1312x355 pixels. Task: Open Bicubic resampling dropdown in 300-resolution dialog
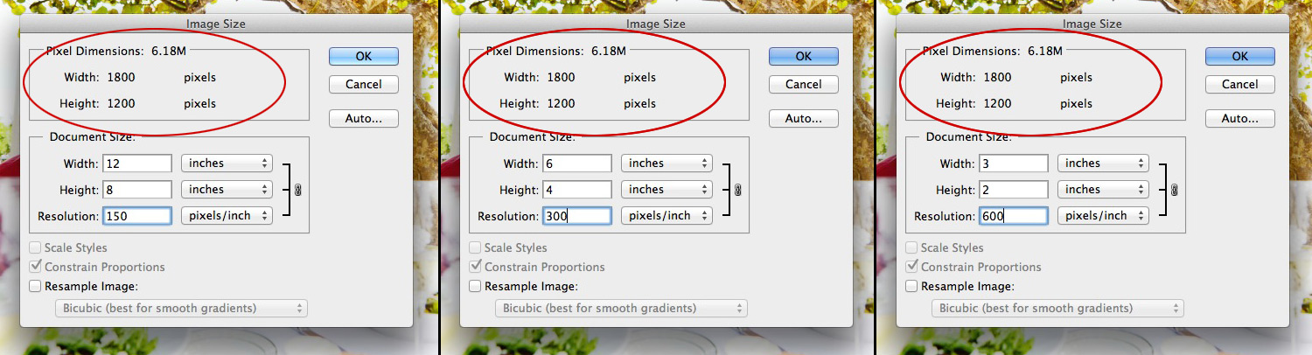coord(621,308)
